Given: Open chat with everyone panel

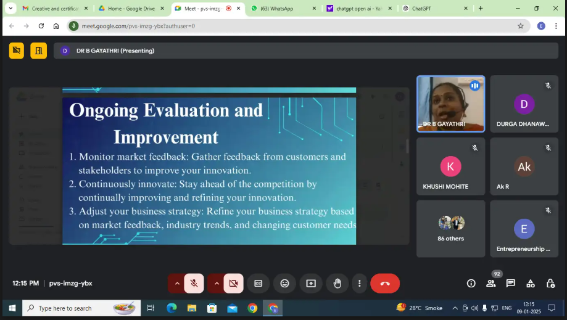Looking at the screenshot, I should pos(511,283).
